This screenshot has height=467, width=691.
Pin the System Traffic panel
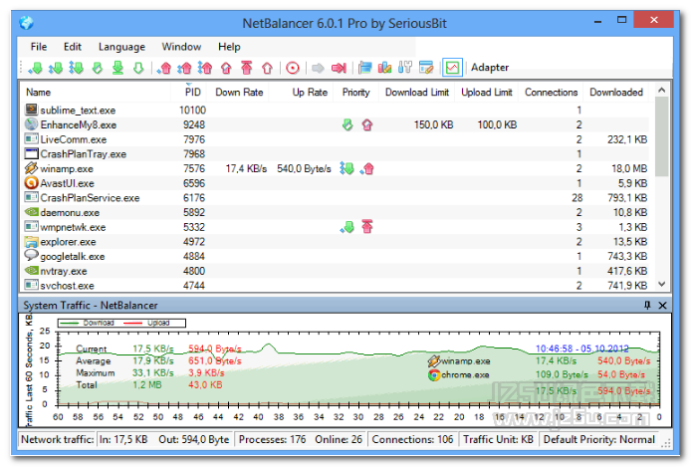click(x=647, y=305)
